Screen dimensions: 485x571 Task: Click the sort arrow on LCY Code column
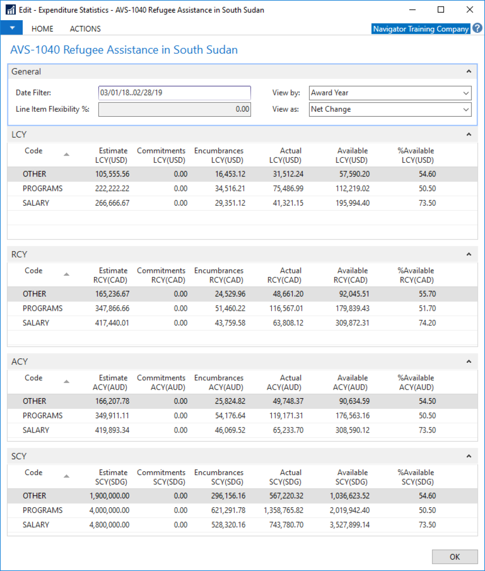click(66, 154)
